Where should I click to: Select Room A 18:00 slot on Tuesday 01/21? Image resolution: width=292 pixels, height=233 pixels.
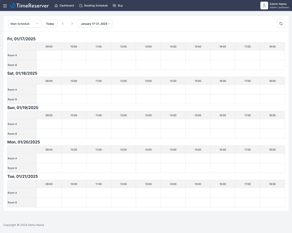point(272,193)
